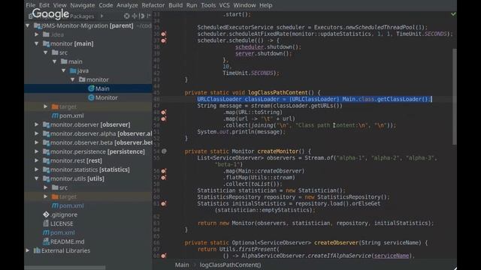Open the Refactor menu
Screen dimensions: 481x270
coord(153,5)
